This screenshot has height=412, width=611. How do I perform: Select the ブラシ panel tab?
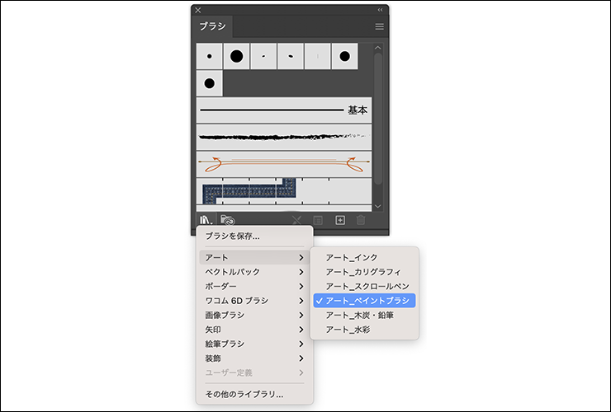click(x=213, y=27)
